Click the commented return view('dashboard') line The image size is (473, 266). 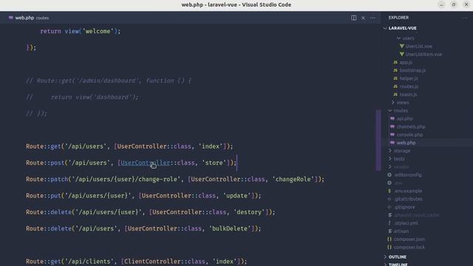(82, 97)
